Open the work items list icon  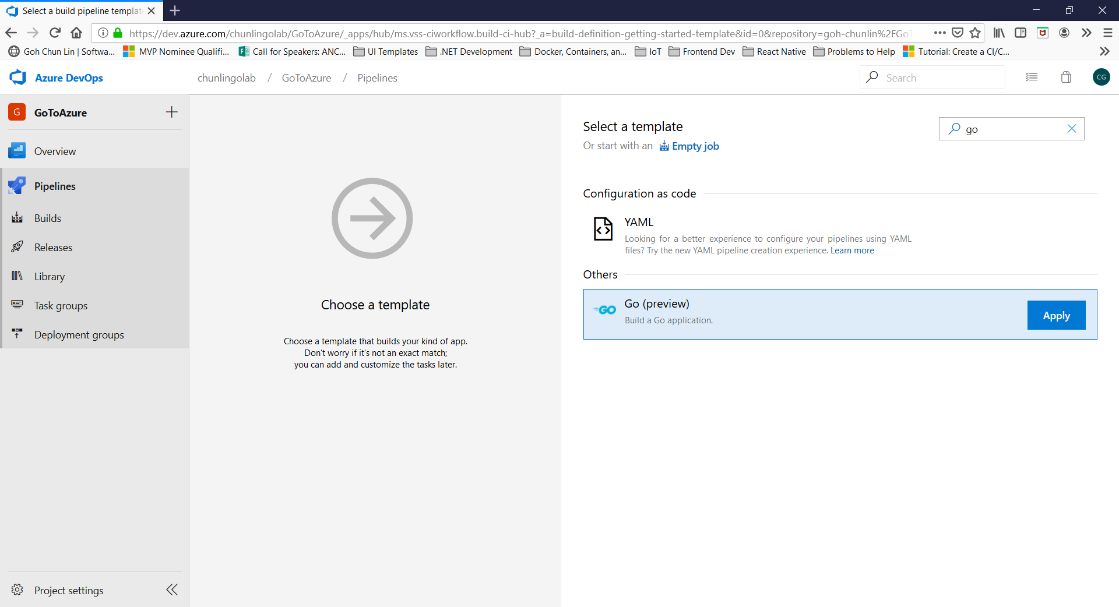click(x=1032, y=77)
